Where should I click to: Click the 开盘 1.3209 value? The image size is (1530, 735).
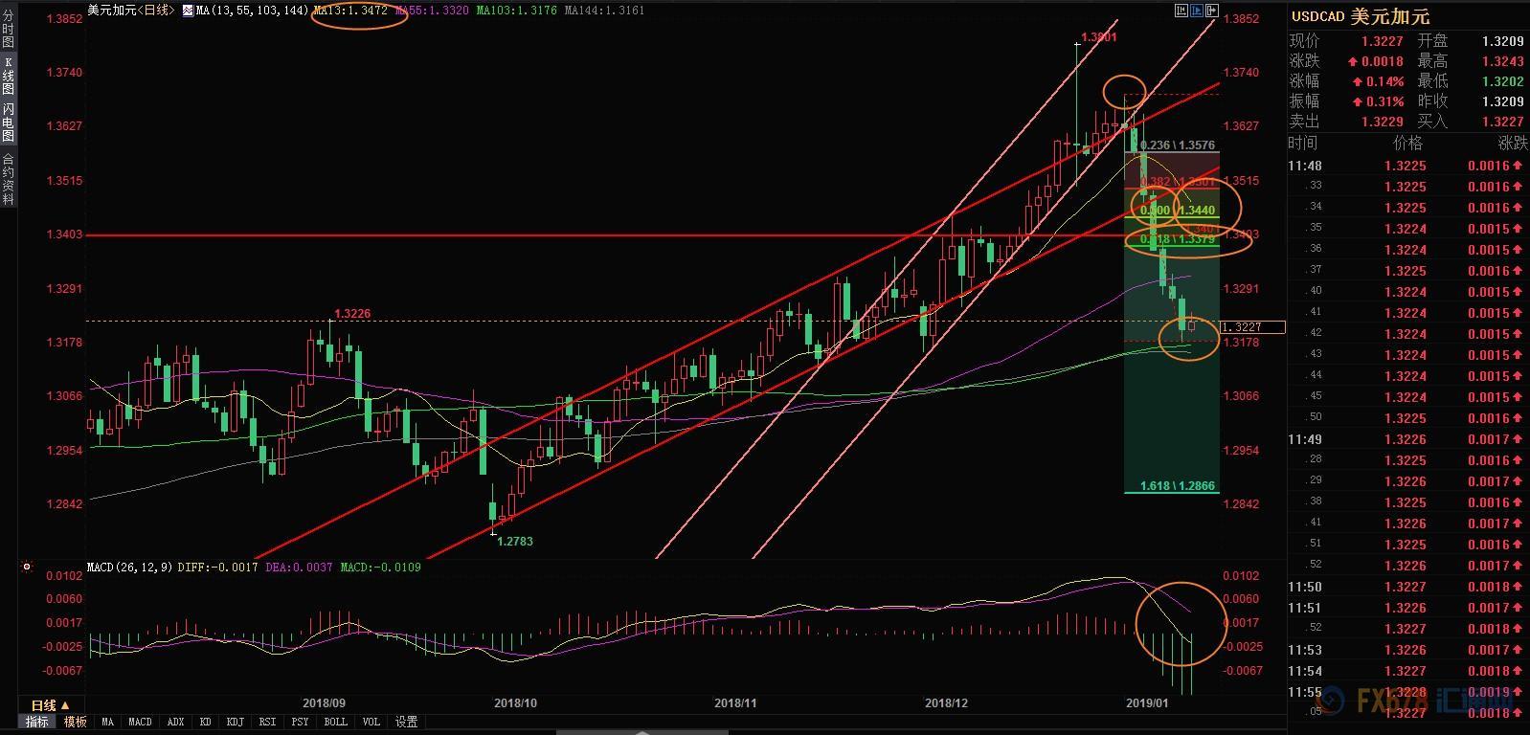point(1502,41)
